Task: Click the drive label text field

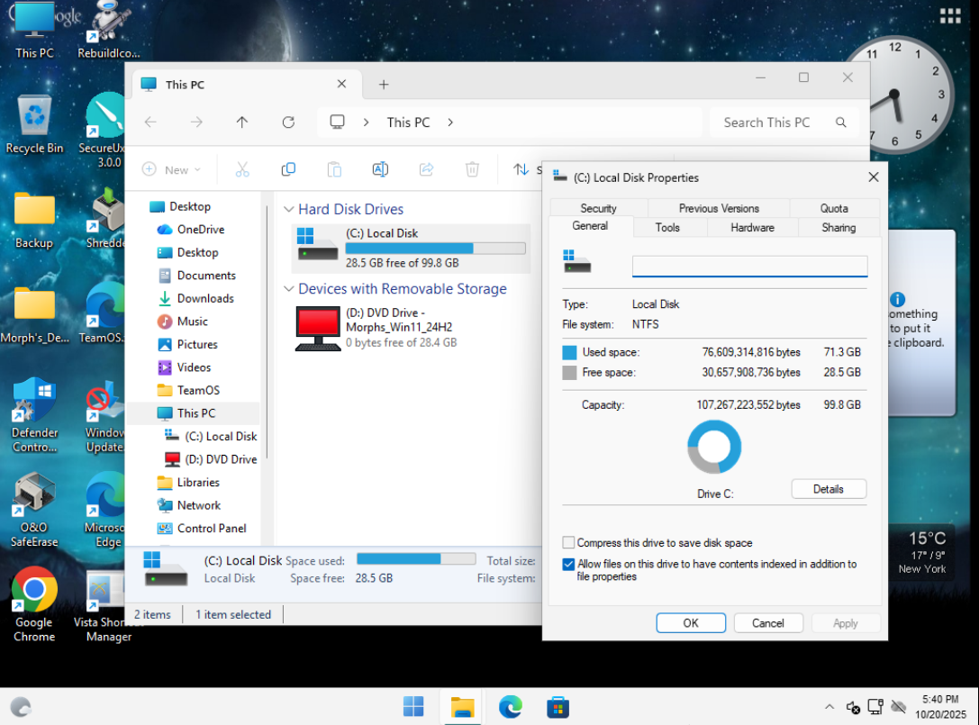Action: pyautogui.click(x=749, y=266)
